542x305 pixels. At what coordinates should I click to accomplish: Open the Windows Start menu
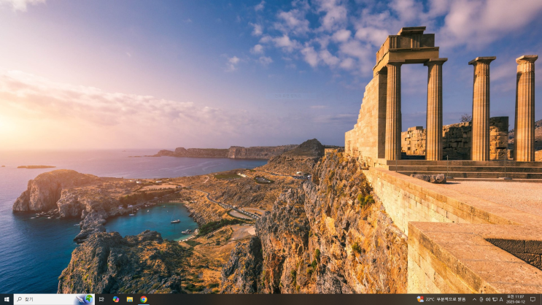[x=6, y=299]
